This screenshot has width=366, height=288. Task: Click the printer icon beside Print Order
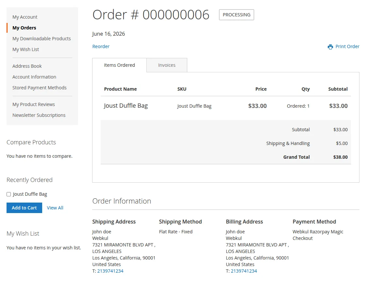click(x=330, y=47)
